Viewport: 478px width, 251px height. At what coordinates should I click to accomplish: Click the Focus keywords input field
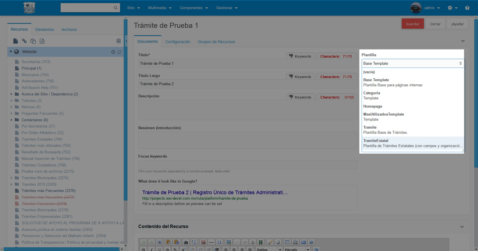tap(248, 165)
